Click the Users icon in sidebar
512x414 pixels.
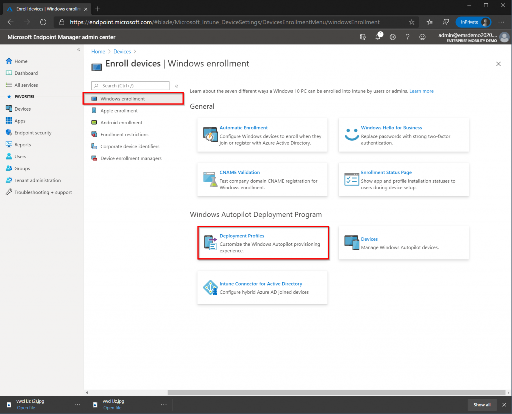(x=9, y=156)
